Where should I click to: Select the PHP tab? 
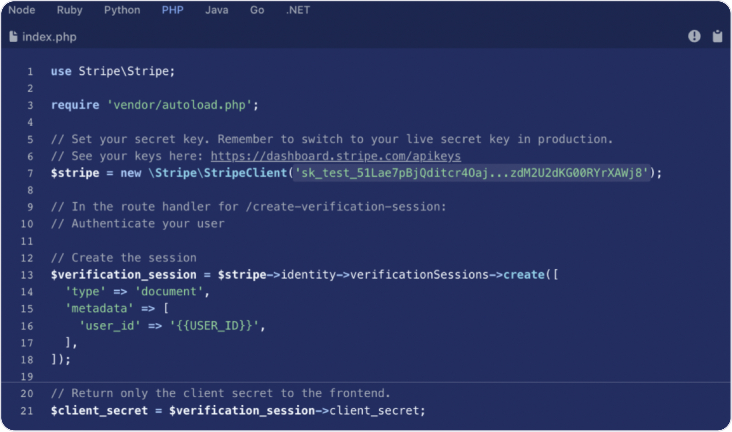point(172,10)
